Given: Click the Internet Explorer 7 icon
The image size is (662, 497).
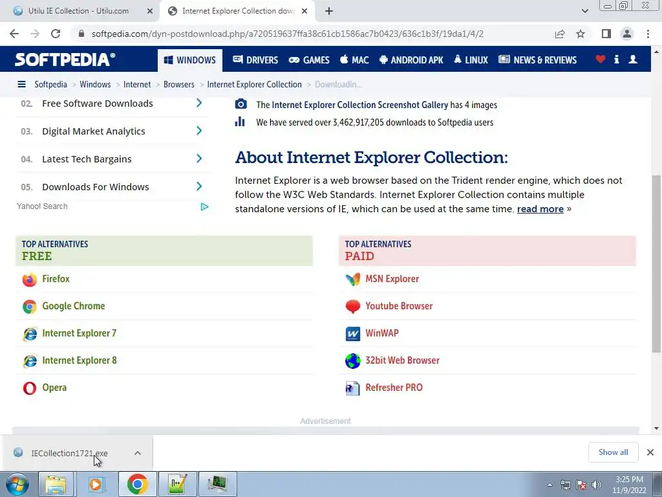Looking at the screenshot, I should click(30, 333).
